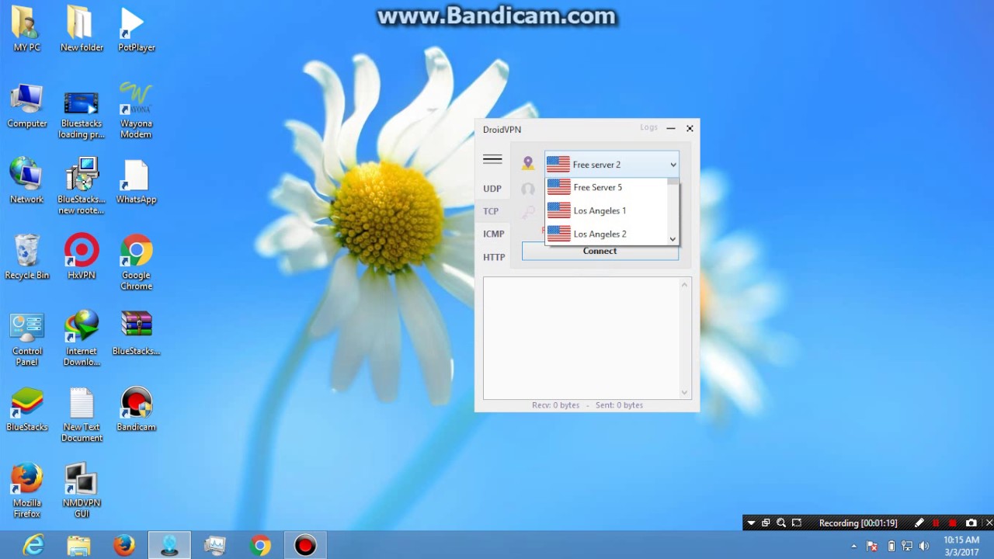Select the Recycle Bin desktop icon
This screenshot has width=994, height=559.
[x=26, y=258]
